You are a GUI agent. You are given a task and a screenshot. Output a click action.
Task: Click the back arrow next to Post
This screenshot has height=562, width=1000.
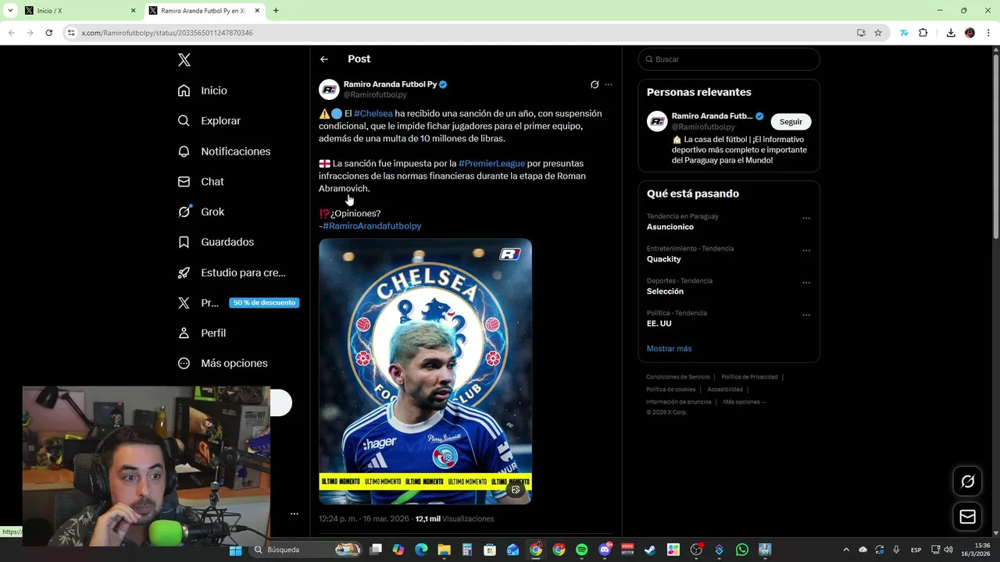[x=324, y=59]
